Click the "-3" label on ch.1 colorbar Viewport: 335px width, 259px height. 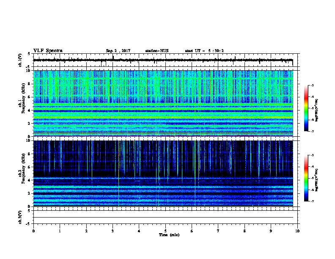coord(312,85)
